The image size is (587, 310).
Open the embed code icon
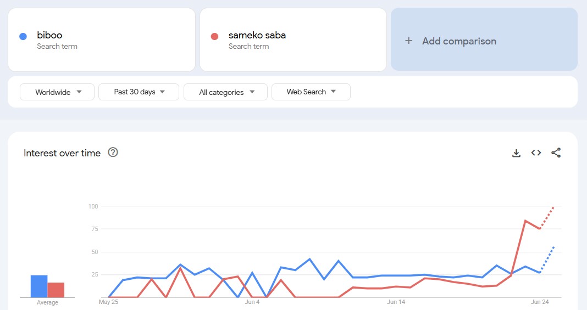(x=536, y=153)
